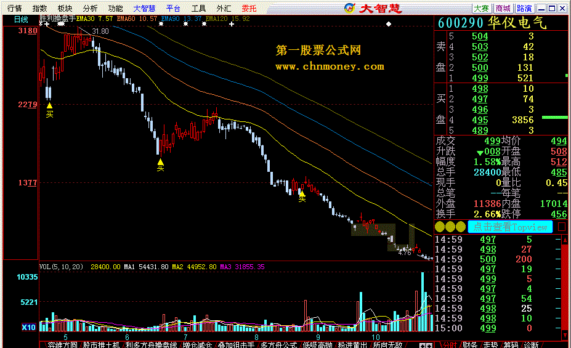Open the 外汇 menu
The image size is (571, 348).
tap(224, 9)
